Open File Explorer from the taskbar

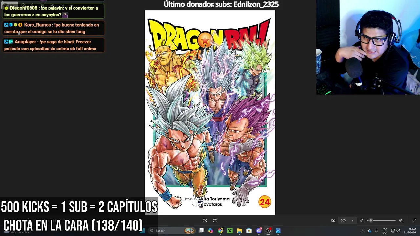click(x=240, y=231)
